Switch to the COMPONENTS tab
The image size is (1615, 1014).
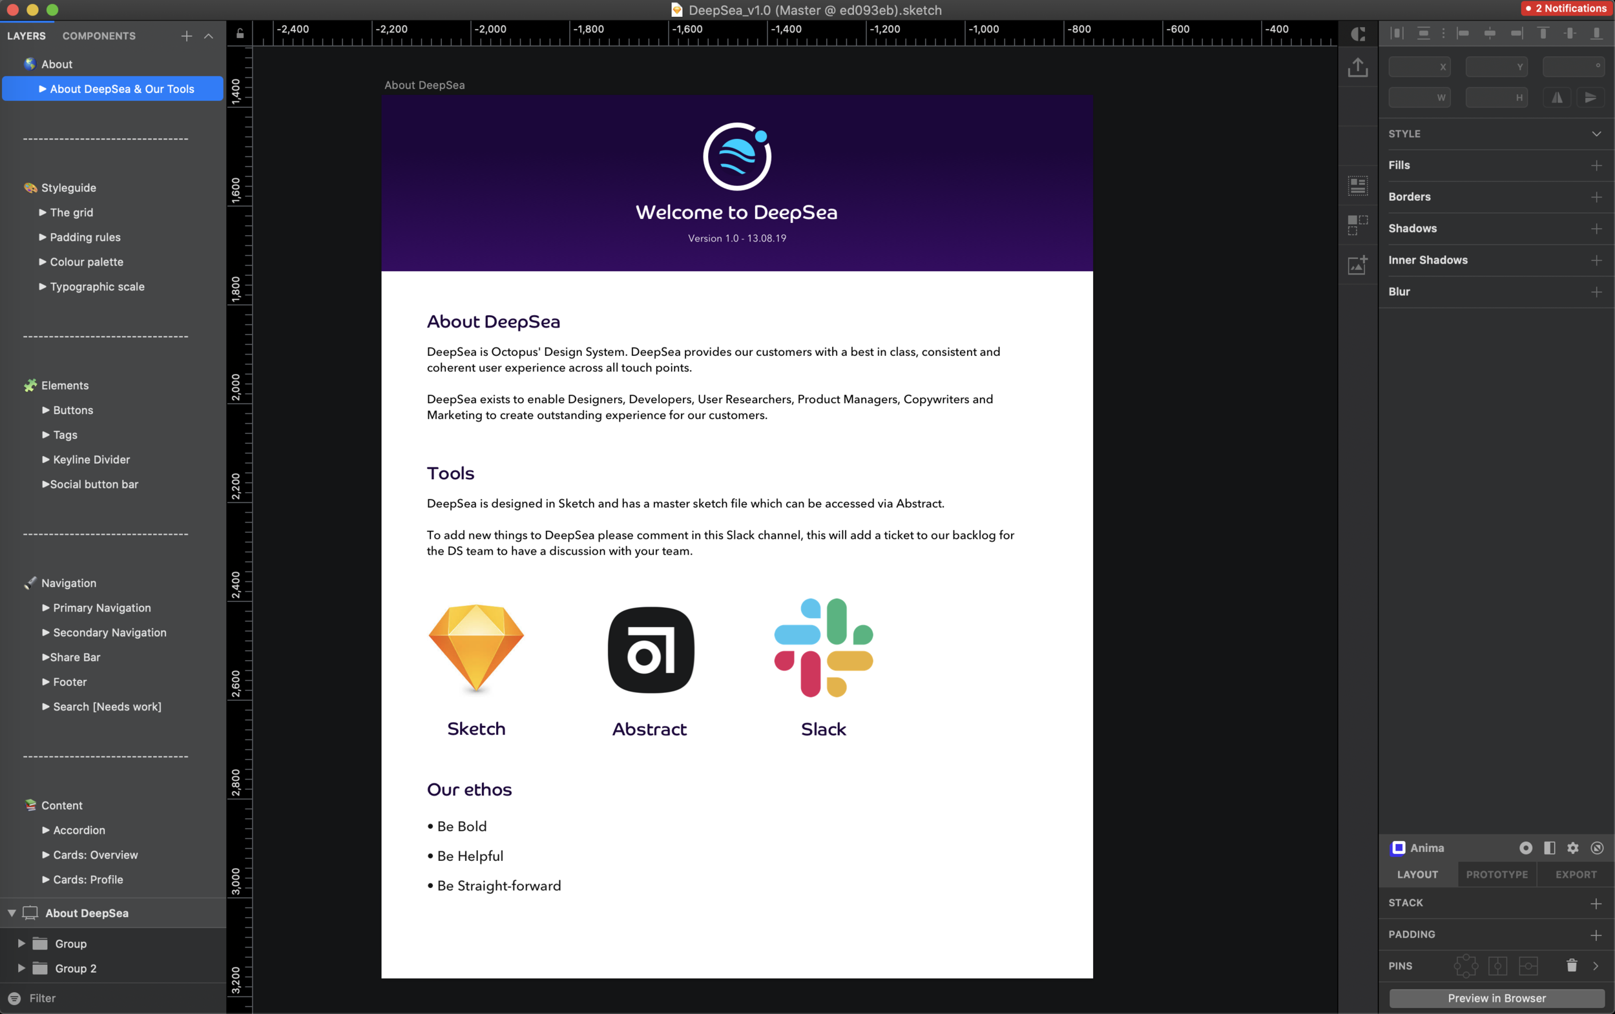coord(99,36)
